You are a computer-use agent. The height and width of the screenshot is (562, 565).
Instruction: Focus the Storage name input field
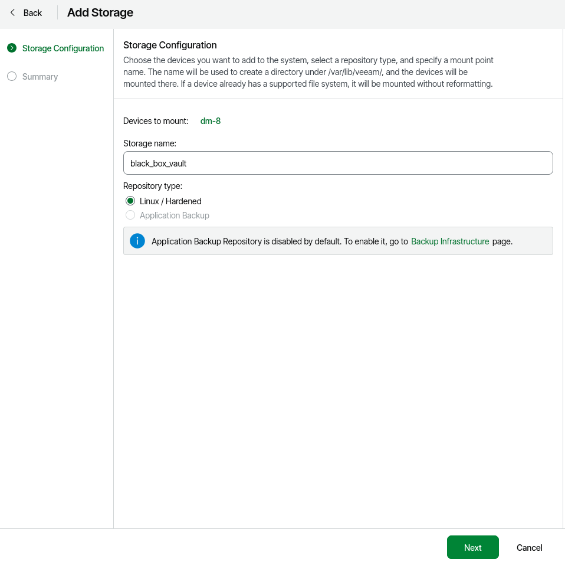coord(338,163)
